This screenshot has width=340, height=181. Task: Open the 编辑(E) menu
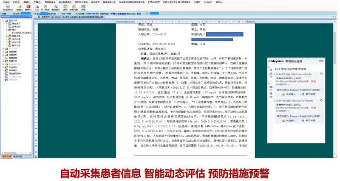pos(27,2)
